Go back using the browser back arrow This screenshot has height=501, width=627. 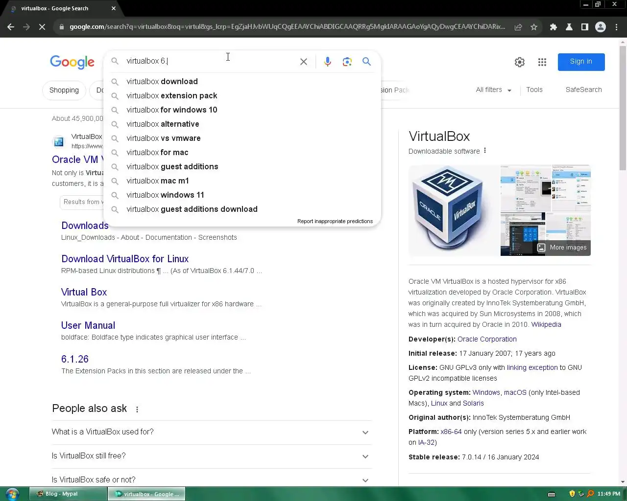[11, 27]
